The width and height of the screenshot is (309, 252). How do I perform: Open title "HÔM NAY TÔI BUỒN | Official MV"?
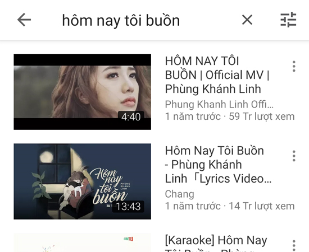click(x=217, y=75)
